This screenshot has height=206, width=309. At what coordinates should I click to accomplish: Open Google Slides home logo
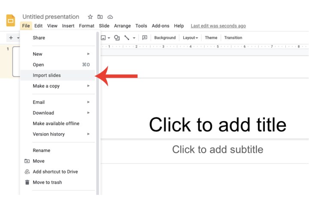[x=11, y=21]
